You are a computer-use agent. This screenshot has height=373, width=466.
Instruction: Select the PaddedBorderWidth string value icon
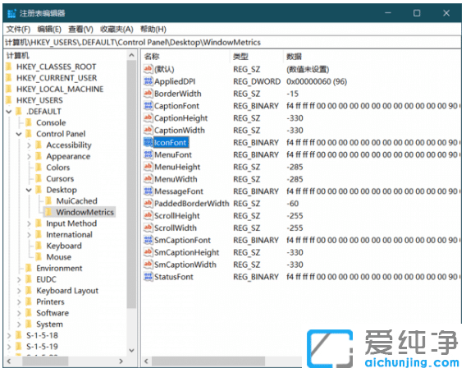point(148,203)
